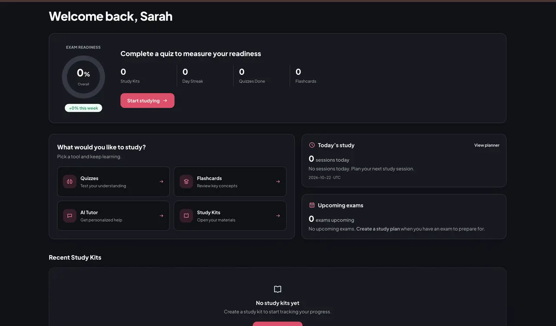
Task: Click the book icon above No study kits yet
Action: click(x=278, y=289)
